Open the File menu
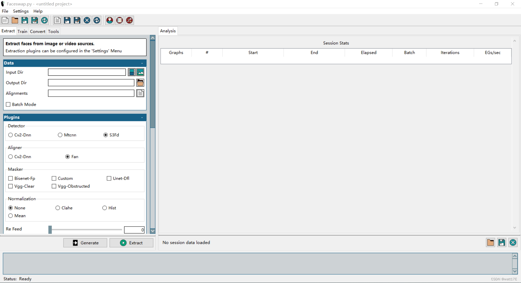Image resolution: width=521 pixels, height=283 pixels. (x=5, y=11)
